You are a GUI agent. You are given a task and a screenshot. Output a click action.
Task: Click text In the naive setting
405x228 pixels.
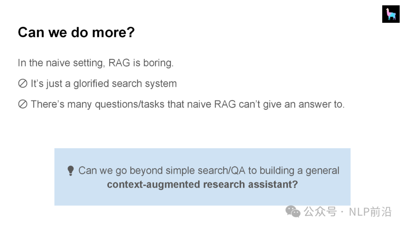point(61,63)
